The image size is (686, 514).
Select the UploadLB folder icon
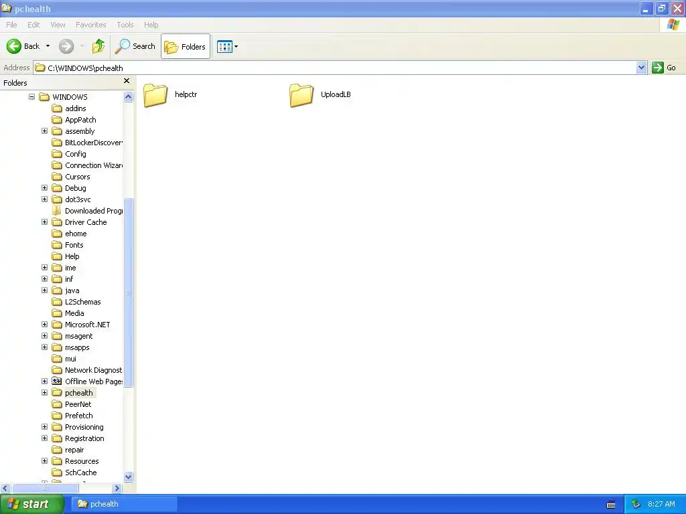[301, 95]
